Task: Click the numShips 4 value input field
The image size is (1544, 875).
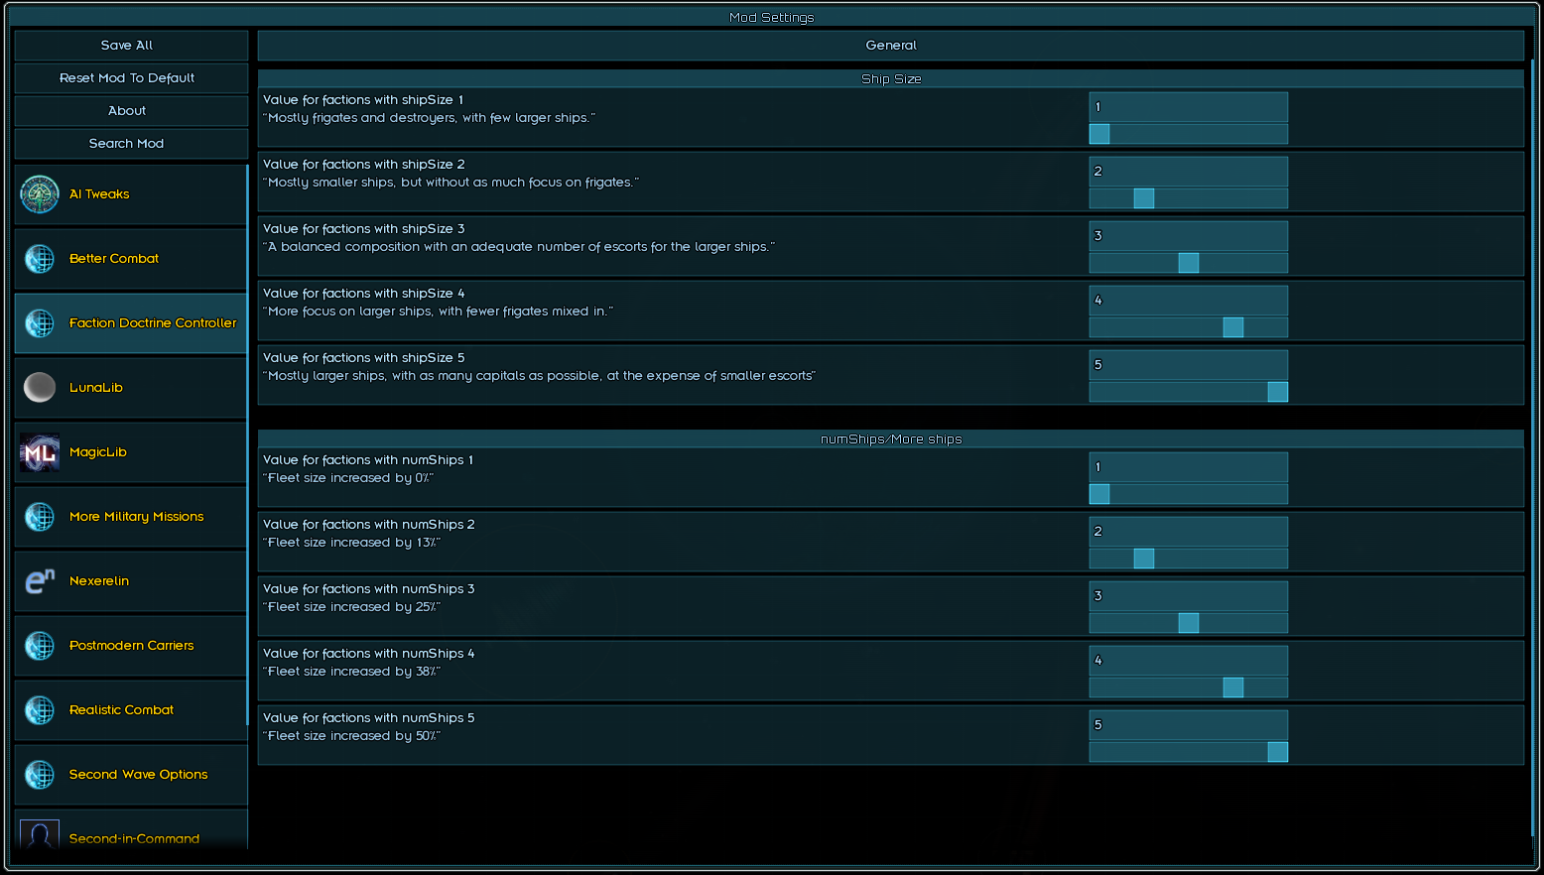Action: pyautogui.click(x=1188, y=661)
